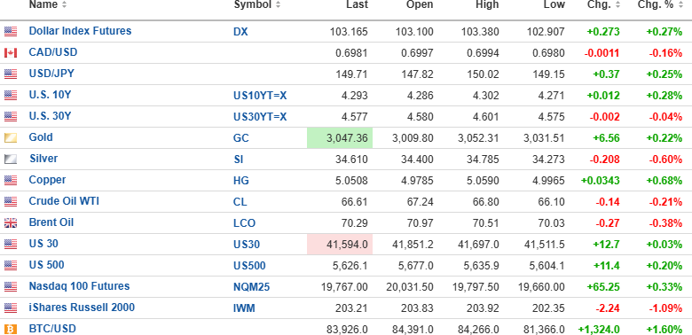Image resolution: width=692 pixels, height=335 pixels.
Task: Open the USD/JPY currency pair link
Action: [x=51, y=74]
